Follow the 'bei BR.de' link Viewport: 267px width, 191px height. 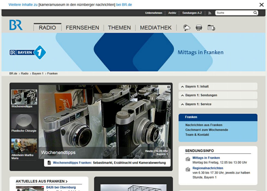click(x=124, y=5)
